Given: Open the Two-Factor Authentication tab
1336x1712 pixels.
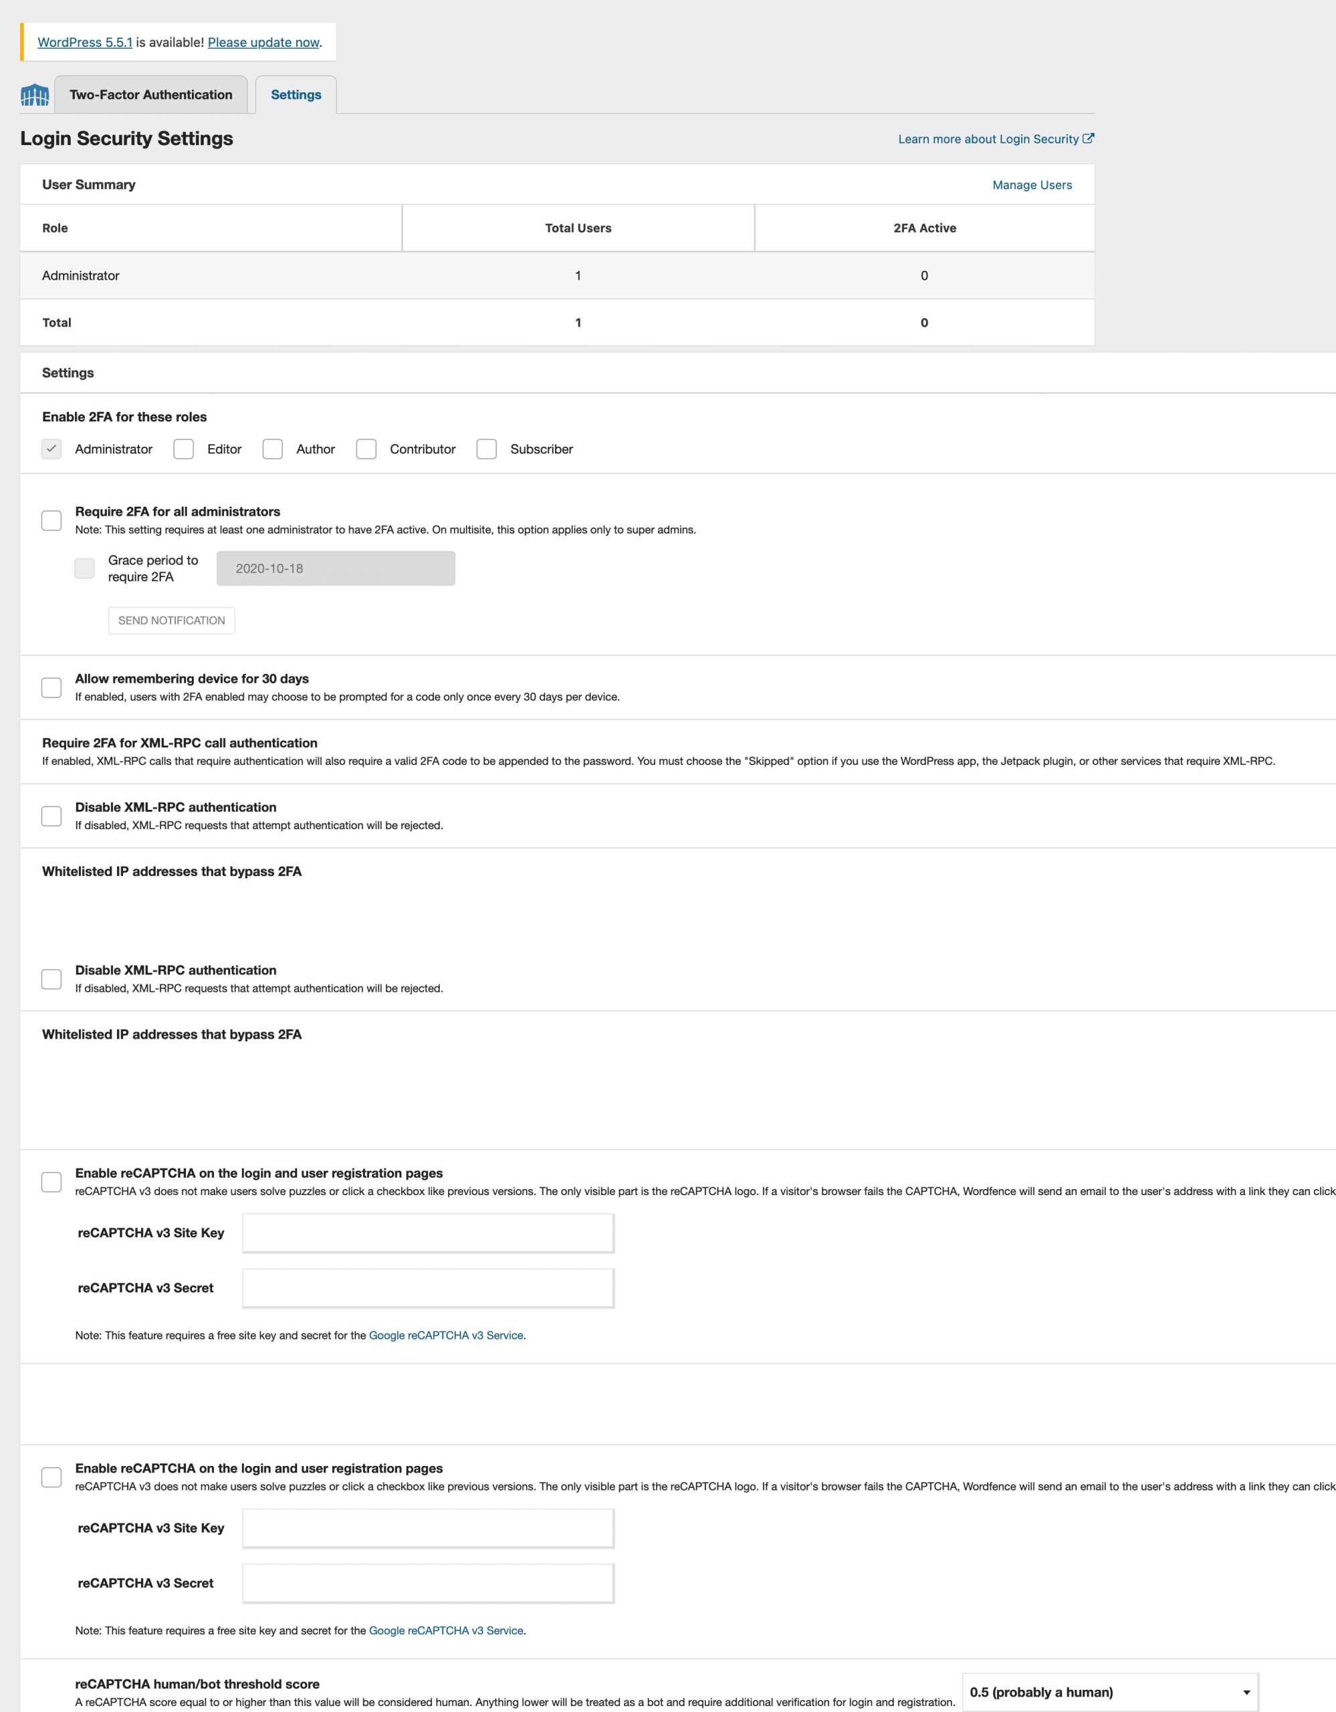Looking at the screenshot, I should [x=150, y=95].
